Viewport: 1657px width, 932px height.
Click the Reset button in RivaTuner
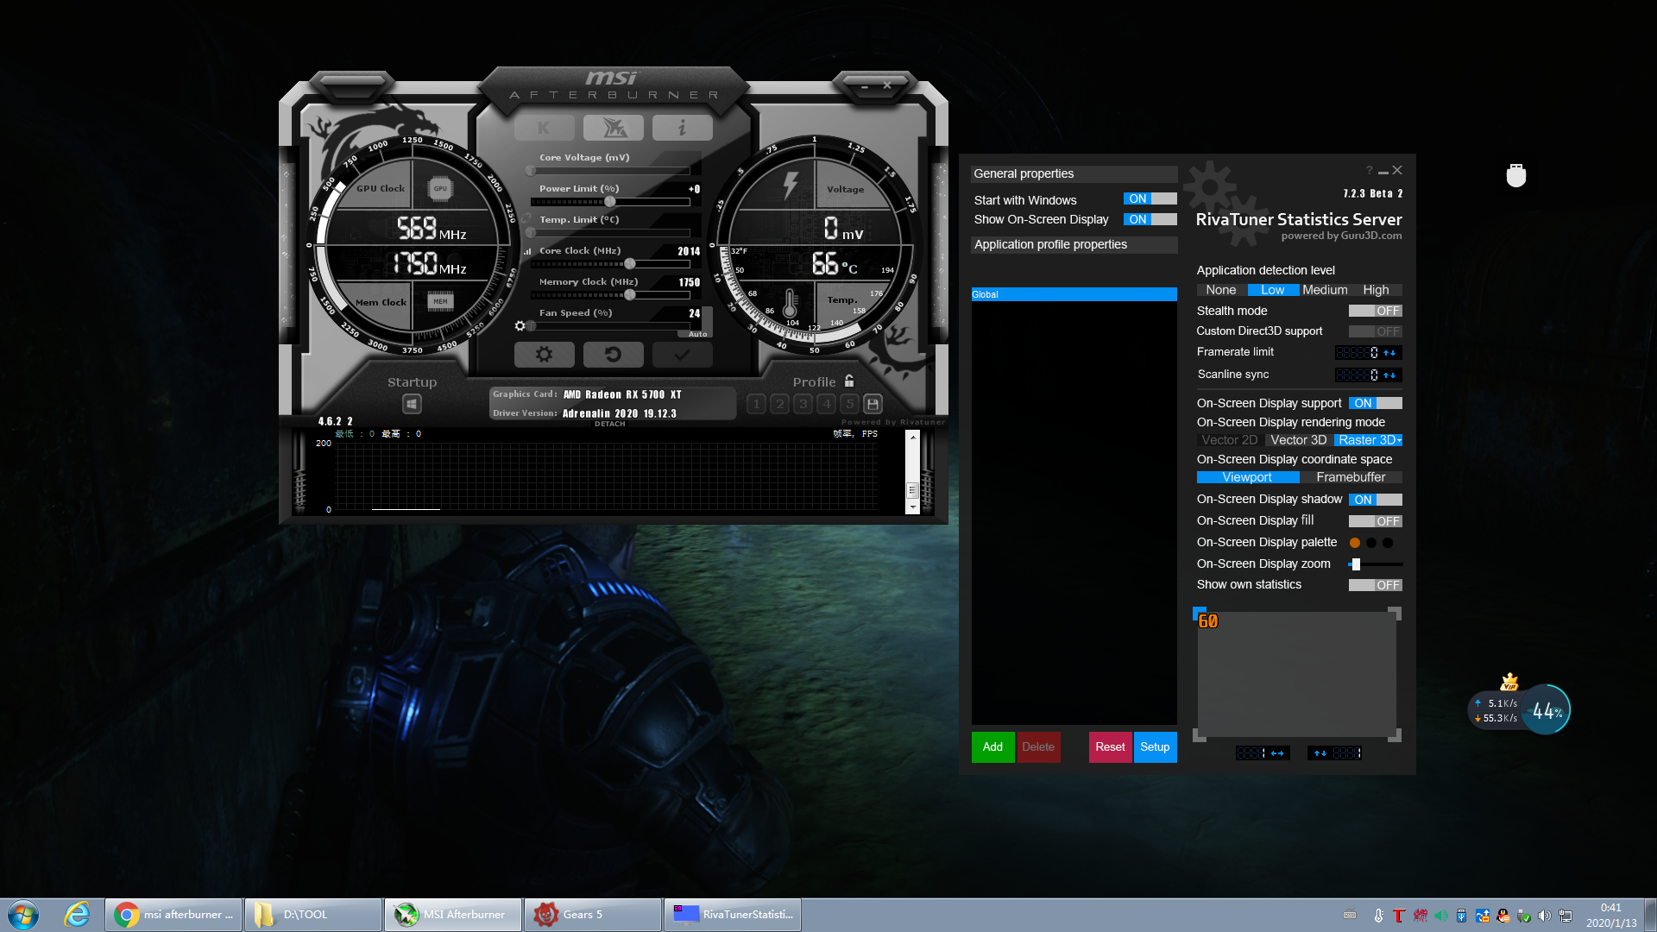1110,747
